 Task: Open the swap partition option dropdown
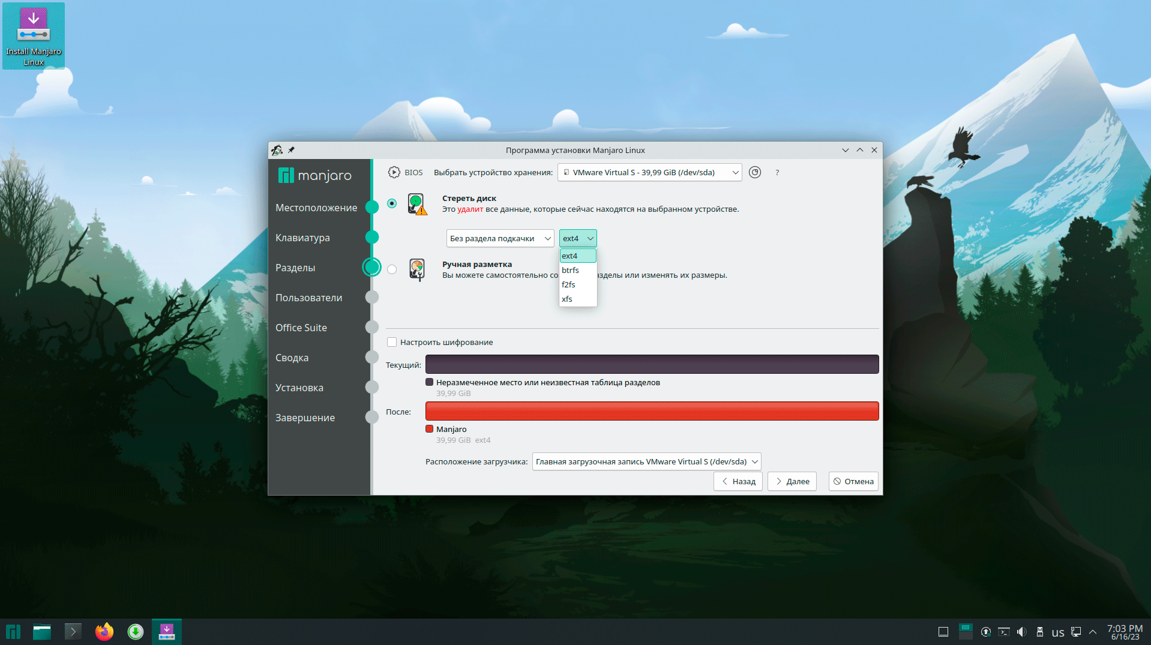[x=500, y=238]
